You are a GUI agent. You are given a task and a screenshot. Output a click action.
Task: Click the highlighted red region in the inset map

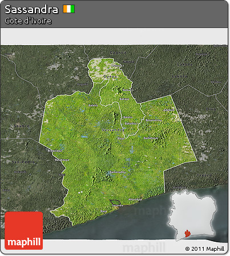[x=188, y=233]
